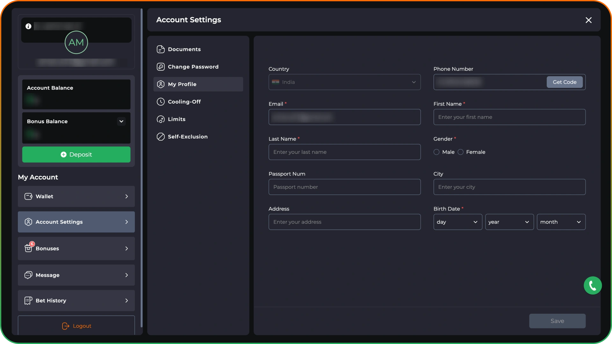Open the Message menu entry

point(76,275)
